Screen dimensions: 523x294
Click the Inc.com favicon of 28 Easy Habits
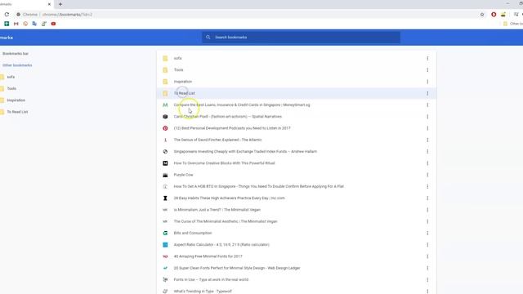[165, 198]
